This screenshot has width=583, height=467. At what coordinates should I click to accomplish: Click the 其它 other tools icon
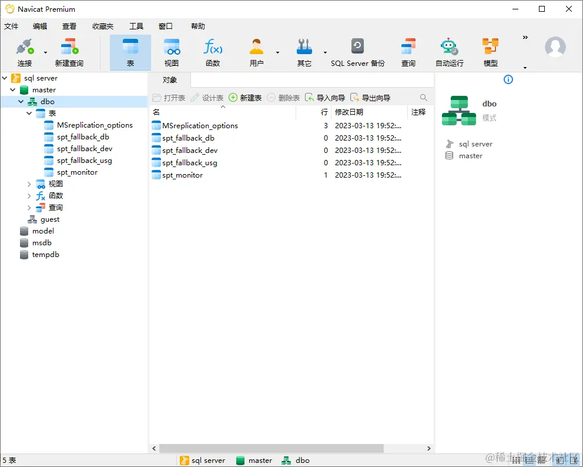304,47
